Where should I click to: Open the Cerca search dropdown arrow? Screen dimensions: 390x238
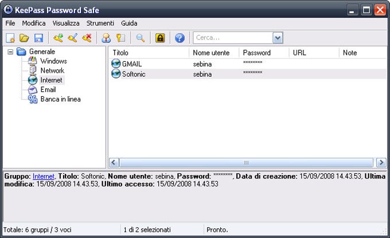click(x=278, y=38)
